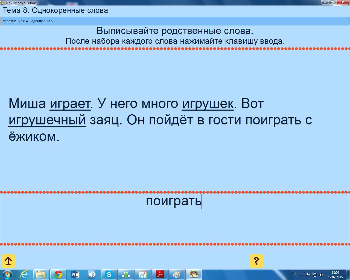Change the EN input language indicator

click(293, 274)
